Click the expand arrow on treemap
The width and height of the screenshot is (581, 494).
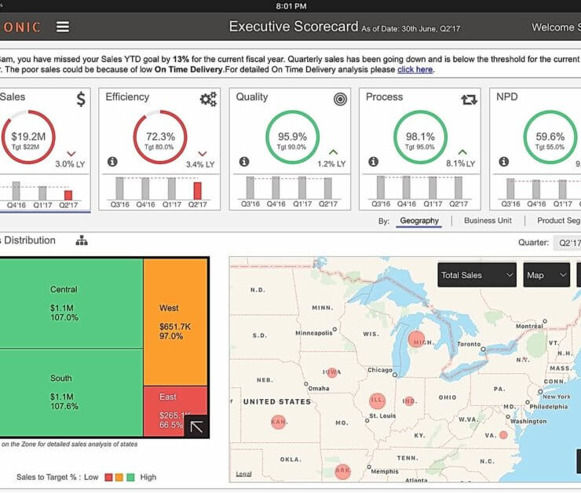click(x=196, y=426)
